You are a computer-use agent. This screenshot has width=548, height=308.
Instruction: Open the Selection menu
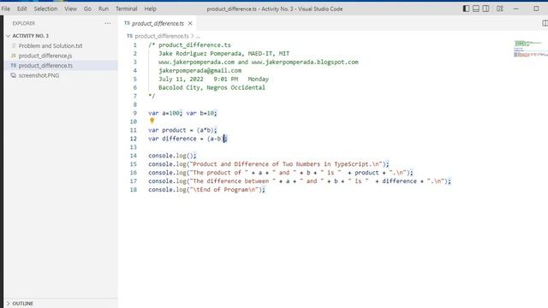[45, 9]
